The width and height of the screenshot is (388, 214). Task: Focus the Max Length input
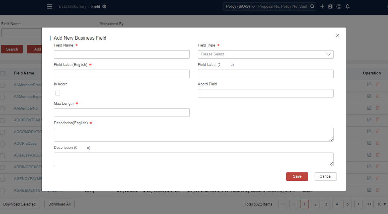pyautogui.click(x=122, y=112)
